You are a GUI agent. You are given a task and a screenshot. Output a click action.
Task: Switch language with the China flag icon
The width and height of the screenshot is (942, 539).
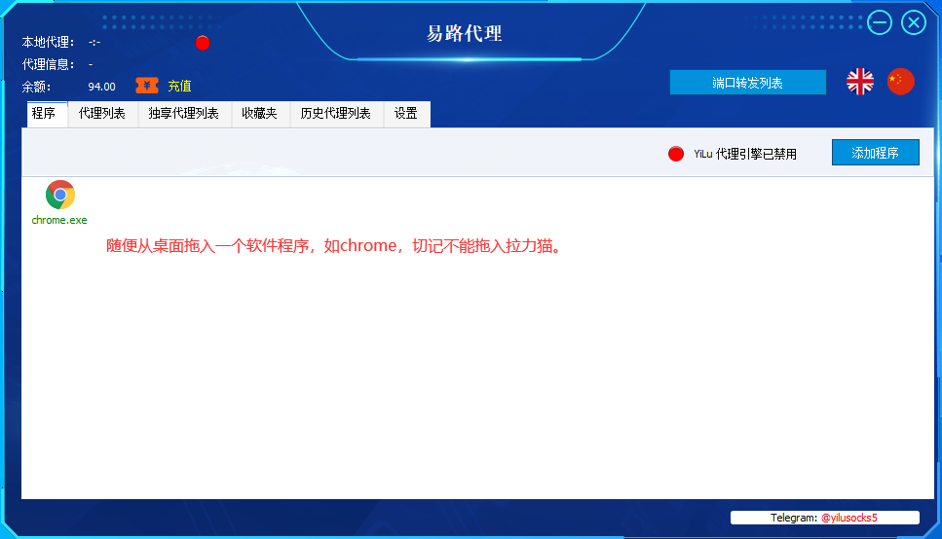900,82
